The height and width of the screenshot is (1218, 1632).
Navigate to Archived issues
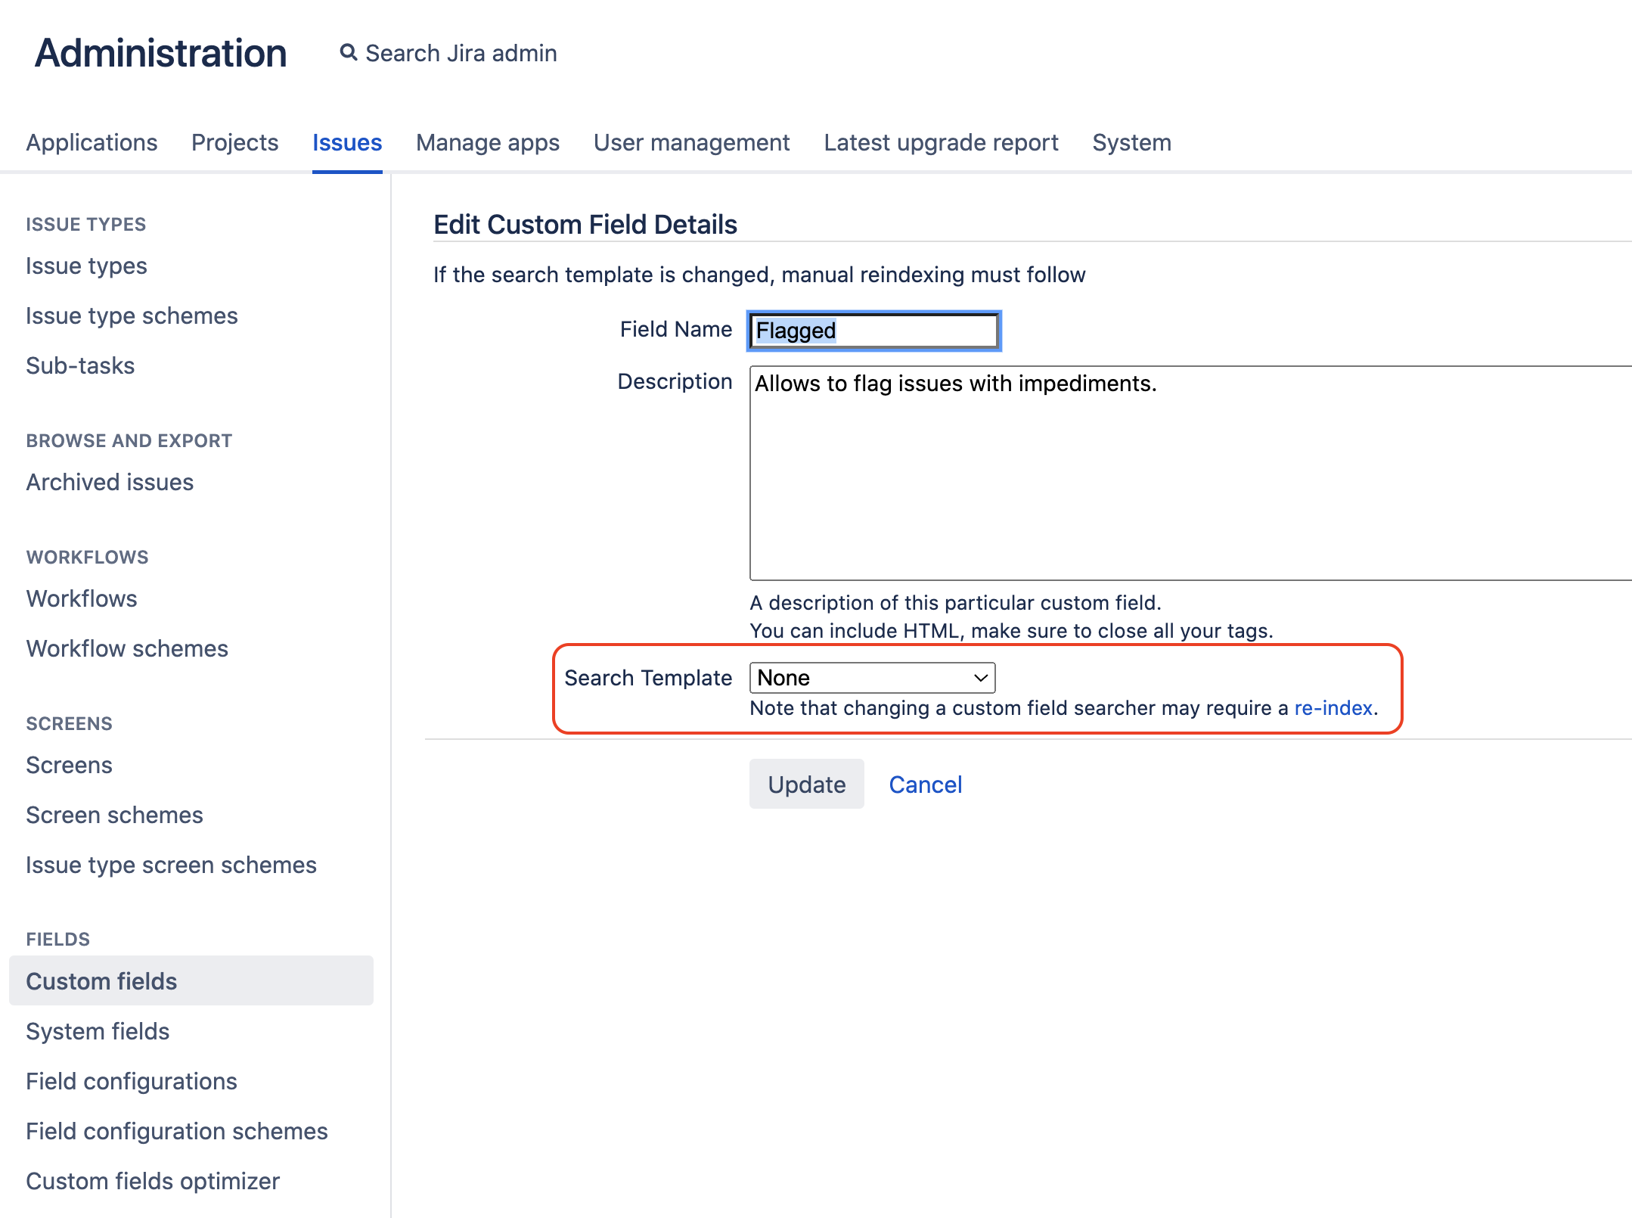(110, 482)
